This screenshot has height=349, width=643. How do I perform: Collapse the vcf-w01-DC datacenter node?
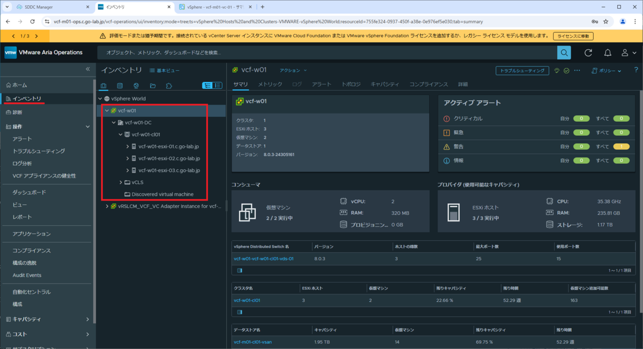(114, 123)
